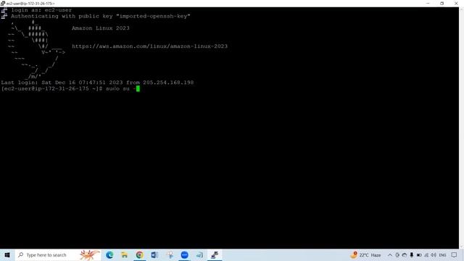Click the terminal cursor after 'sudo su -'

[x=138, y=88]
